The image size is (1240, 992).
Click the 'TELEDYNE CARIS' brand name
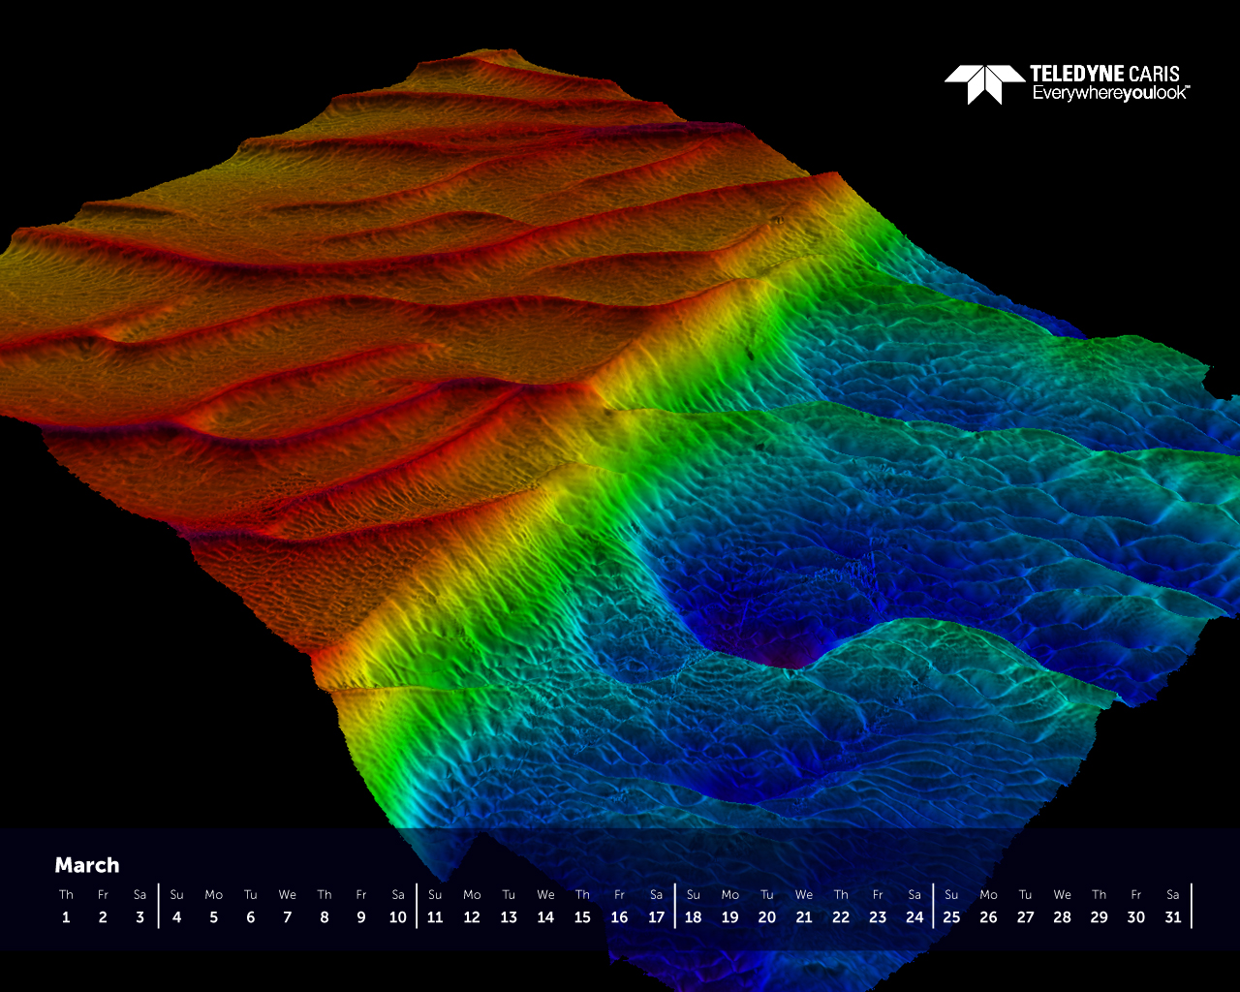point(1105,74)
